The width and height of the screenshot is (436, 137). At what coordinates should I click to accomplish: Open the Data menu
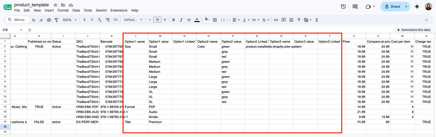[x=76, y=11]
